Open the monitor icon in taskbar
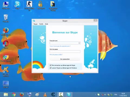The height and width of the screenshot is (97, 130). coord(29,95)
